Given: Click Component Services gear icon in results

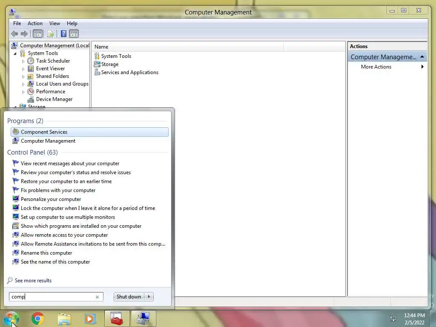Looking at the screenshot, I should 16,132.
